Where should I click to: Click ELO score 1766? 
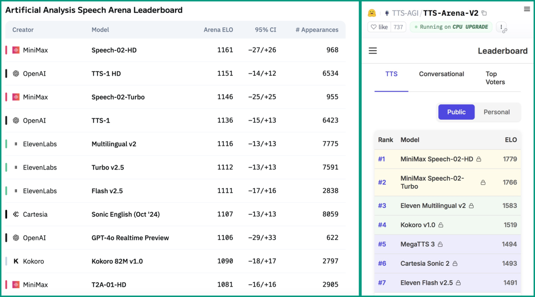(510, 183)
